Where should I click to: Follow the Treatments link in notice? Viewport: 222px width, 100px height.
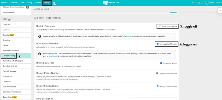click(127, 36)
